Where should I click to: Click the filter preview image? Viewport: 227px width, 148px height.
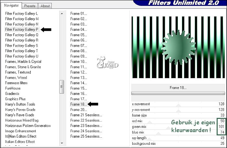pyautogui.click(x=178, y=47)
